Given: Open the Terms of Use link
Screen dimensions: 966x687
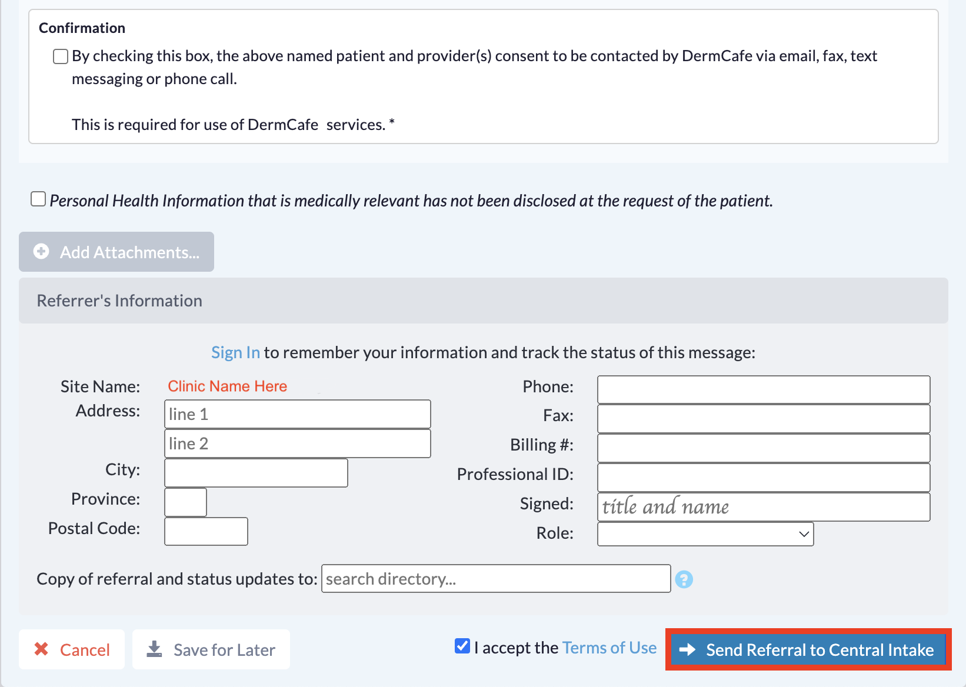Looking at the screenshot, I should coord(609,648).
